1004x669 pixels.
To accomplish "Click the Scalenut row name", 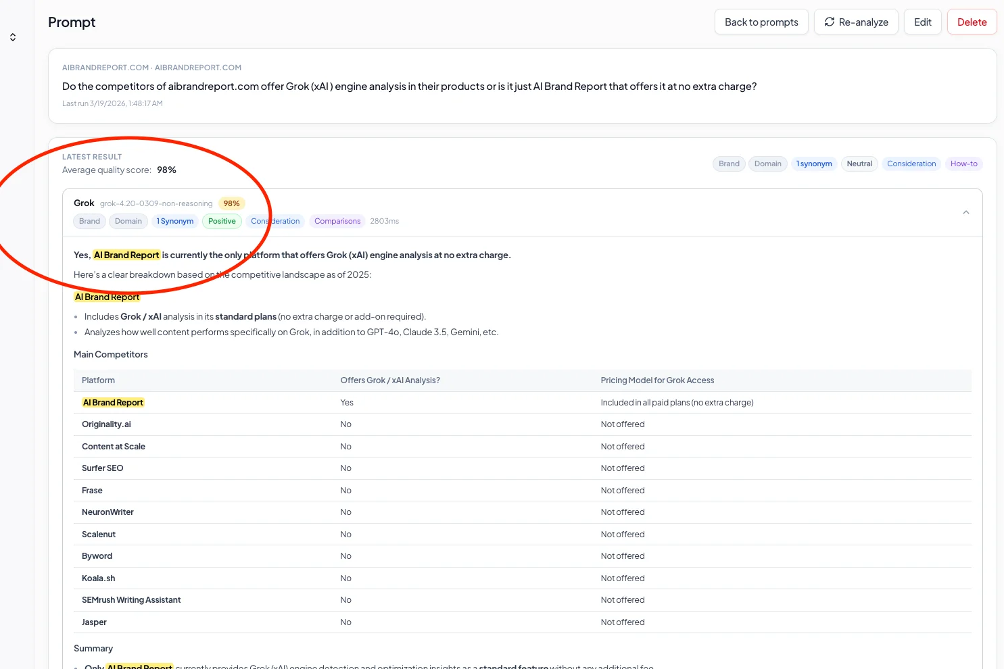I will 99,535.
